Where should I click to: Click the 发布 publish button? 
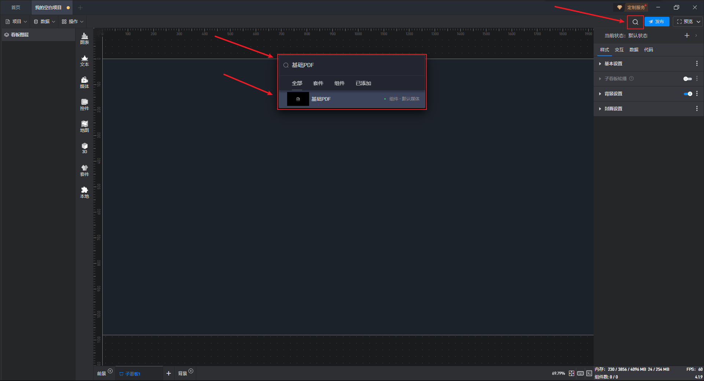(657, 22)
